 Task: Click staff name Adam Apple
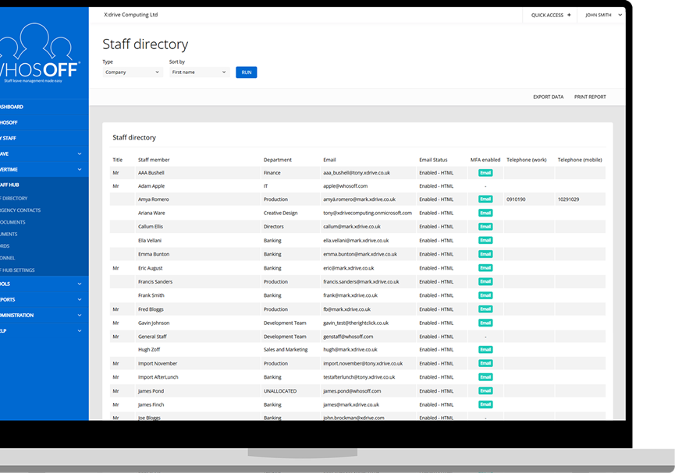coord(151,186)
